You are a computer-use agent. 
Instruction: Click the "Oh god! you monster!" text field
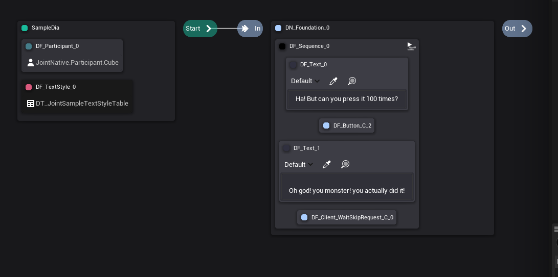click(x=347, y=190)
